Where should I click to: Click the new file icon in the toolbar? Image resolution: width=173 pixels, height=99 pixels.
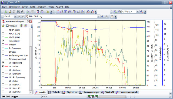click(6, 12)
